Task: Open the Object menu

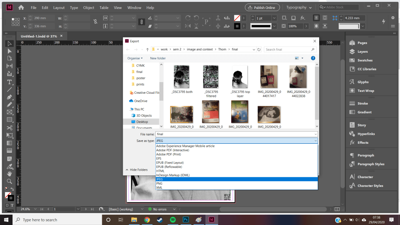Action: pyautogui.click(x=89, y=7)
